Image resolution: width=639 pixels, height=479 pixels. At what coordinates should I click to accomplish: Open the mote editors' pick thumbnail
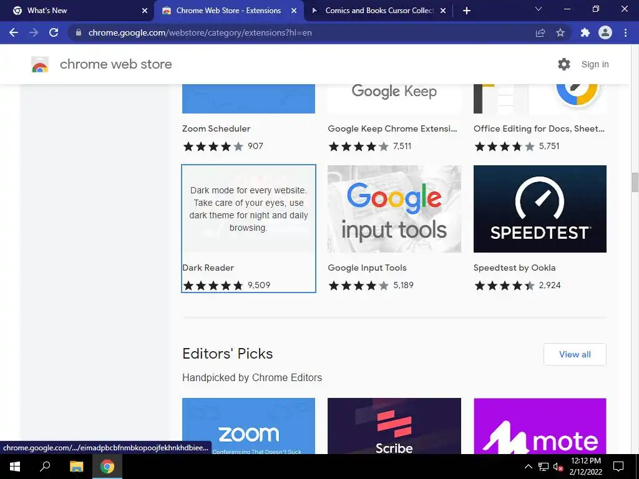[x=540, y=426]
